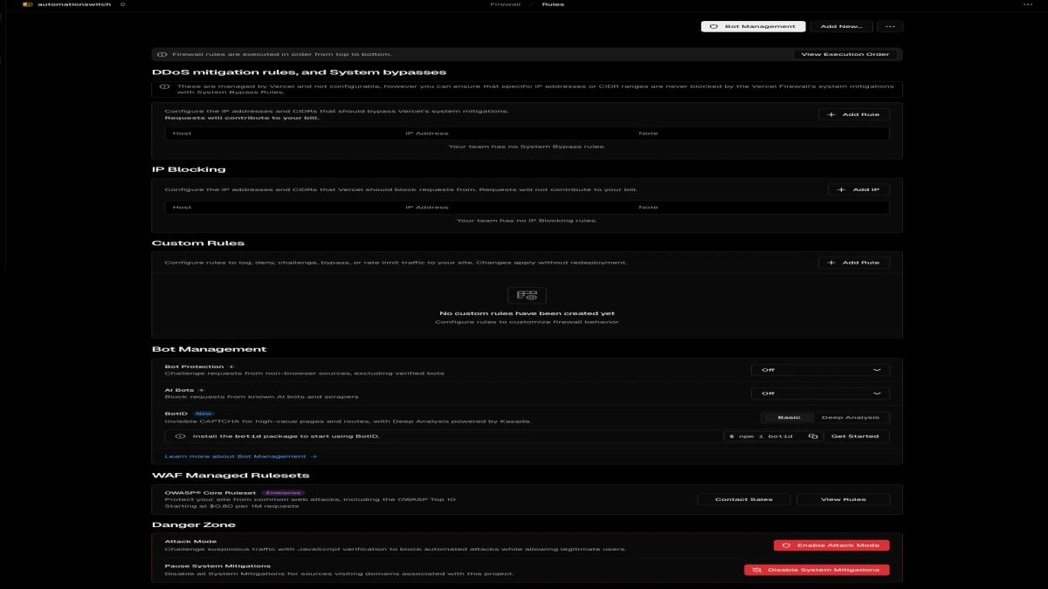Click the crossed-shield icon on Disable System Mitigations
Image resolution: width=1048 pixels, height=589 pixels.
click(x=756, y=569)
